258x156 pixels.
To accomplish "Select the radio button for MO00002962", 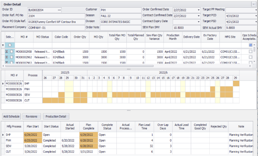I will point(12,57).
